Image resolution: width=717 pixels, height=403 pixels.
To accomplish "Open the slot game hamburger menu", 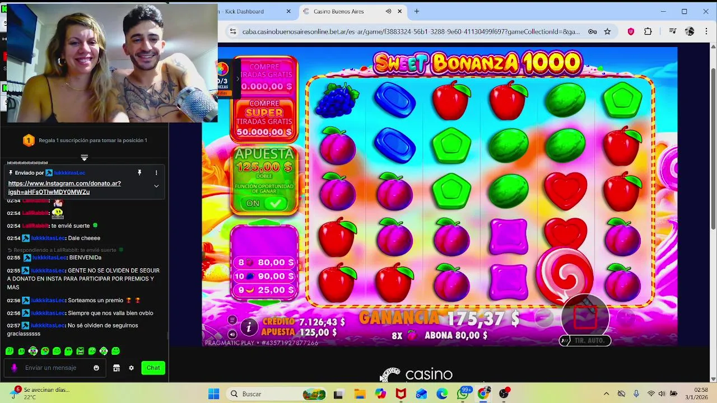I will (232, 320).
